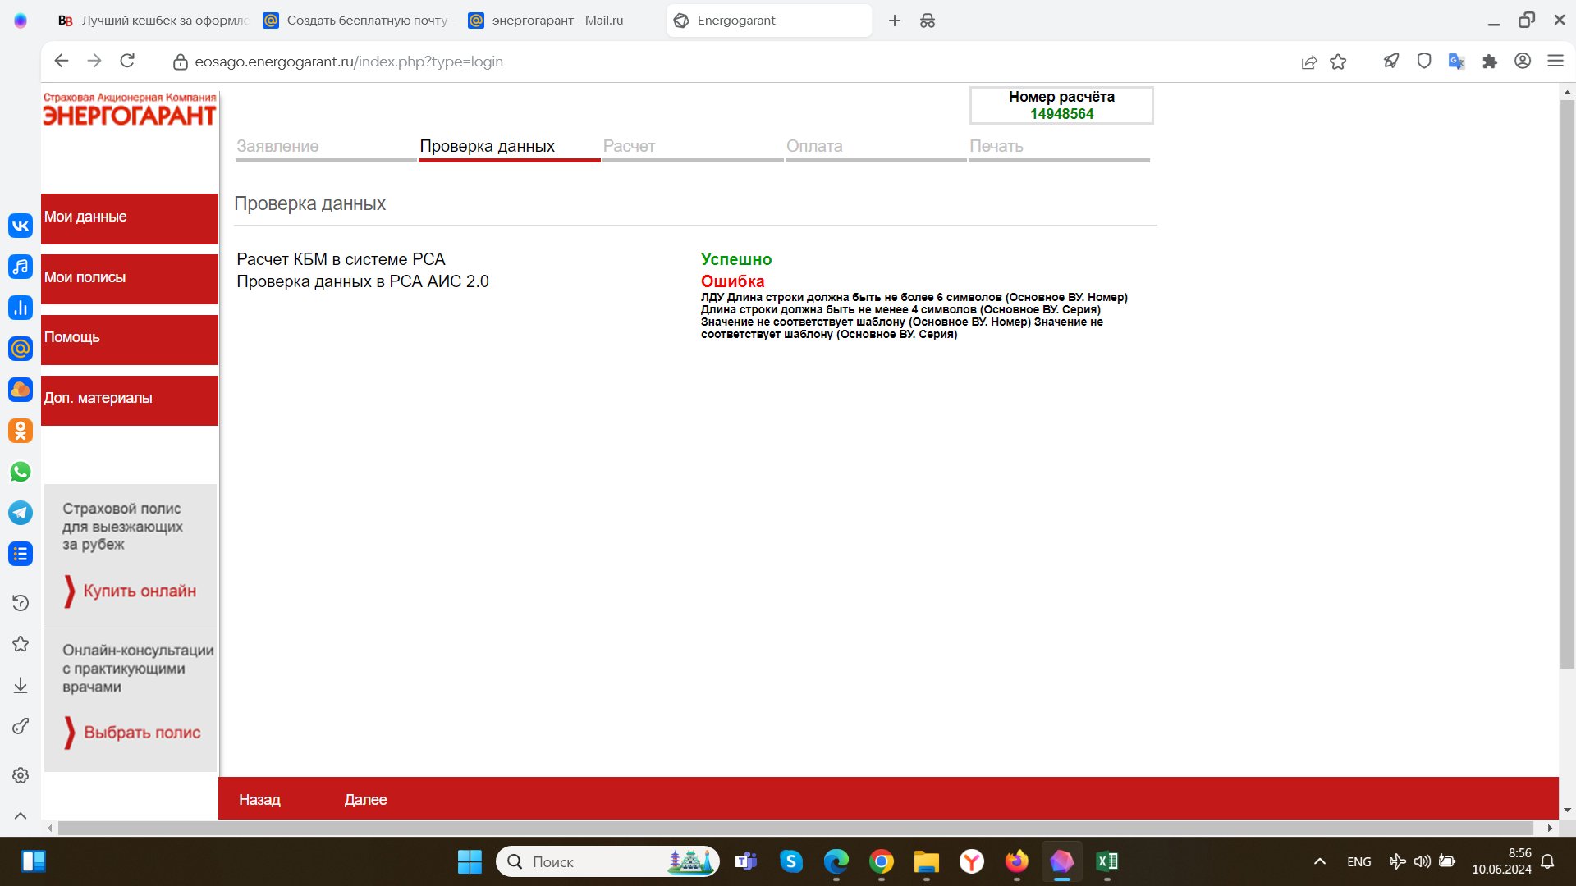
Task: Click the Назад button
Action: [259, 799]
